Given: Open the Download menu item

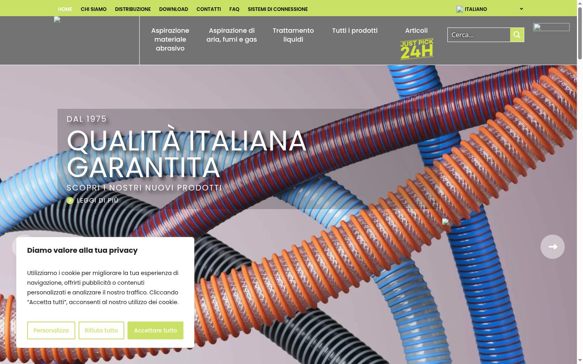Looking at the screenshot, I should pos(174,9).
